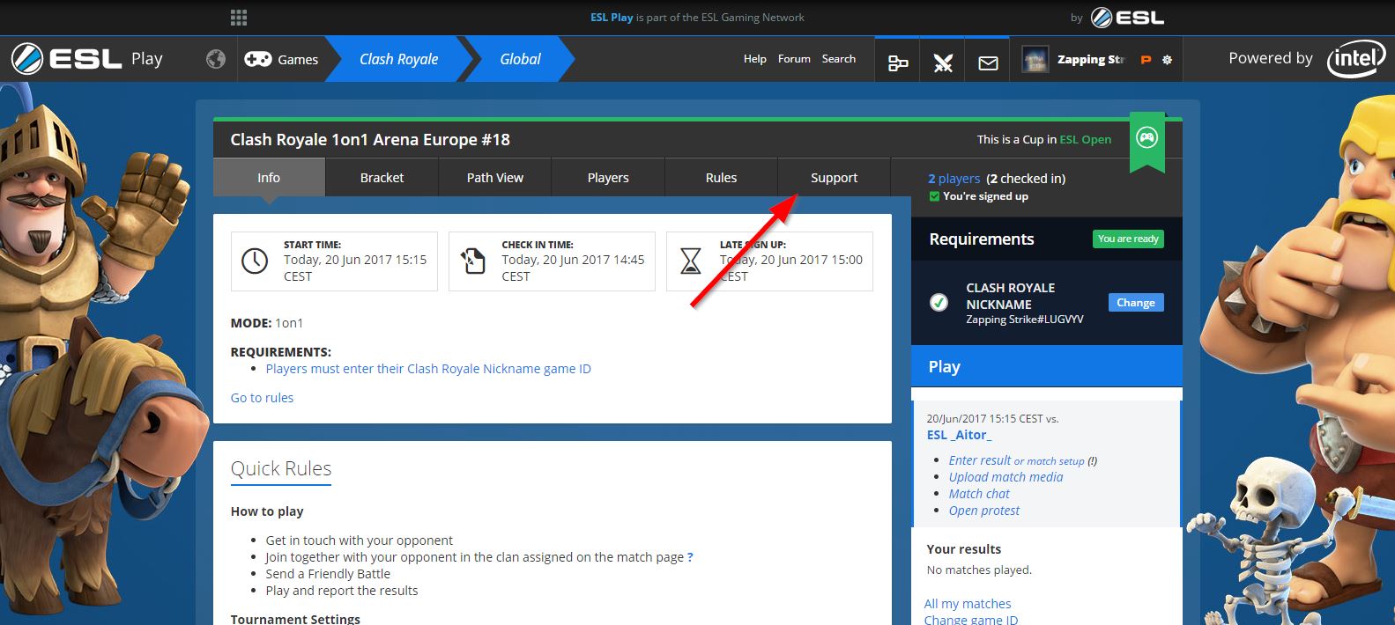Viewport: 1395px width, 625px height.
Task: Click the clan help question mark link
Action: point(690,557)
